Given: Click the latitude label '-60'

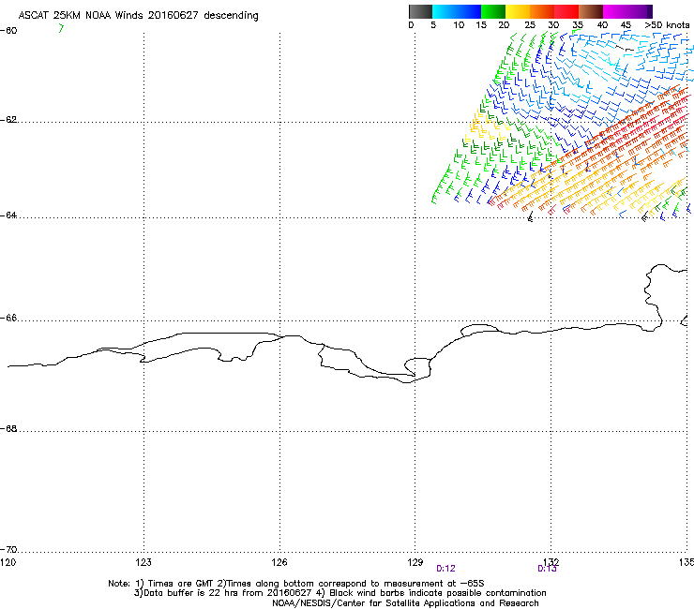Looking at the screenshot, I should [x=8, y=30].
